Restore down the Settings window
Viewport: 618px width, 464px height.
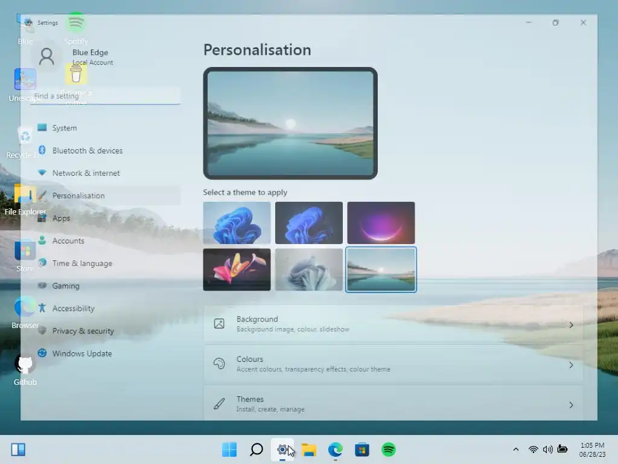coord(555,22)
